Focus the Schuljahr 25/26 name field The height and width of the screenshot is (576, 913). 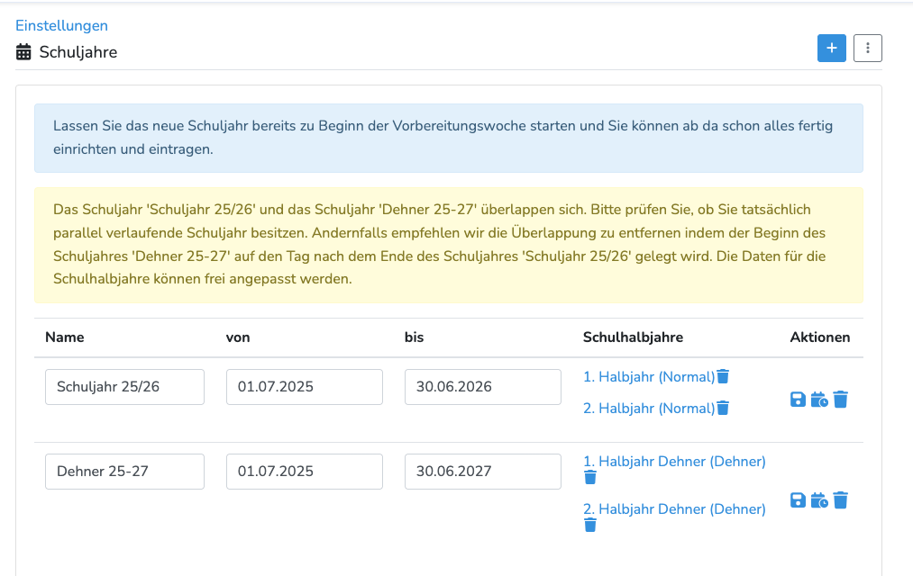coord(124,387)
